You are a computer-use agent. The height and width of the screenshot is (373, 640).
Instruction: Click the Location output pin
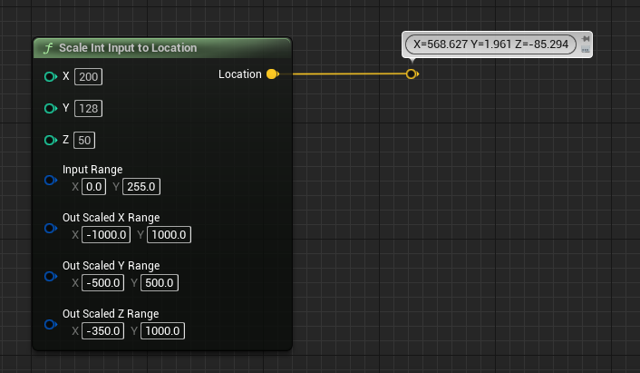[x=272, y=74]
